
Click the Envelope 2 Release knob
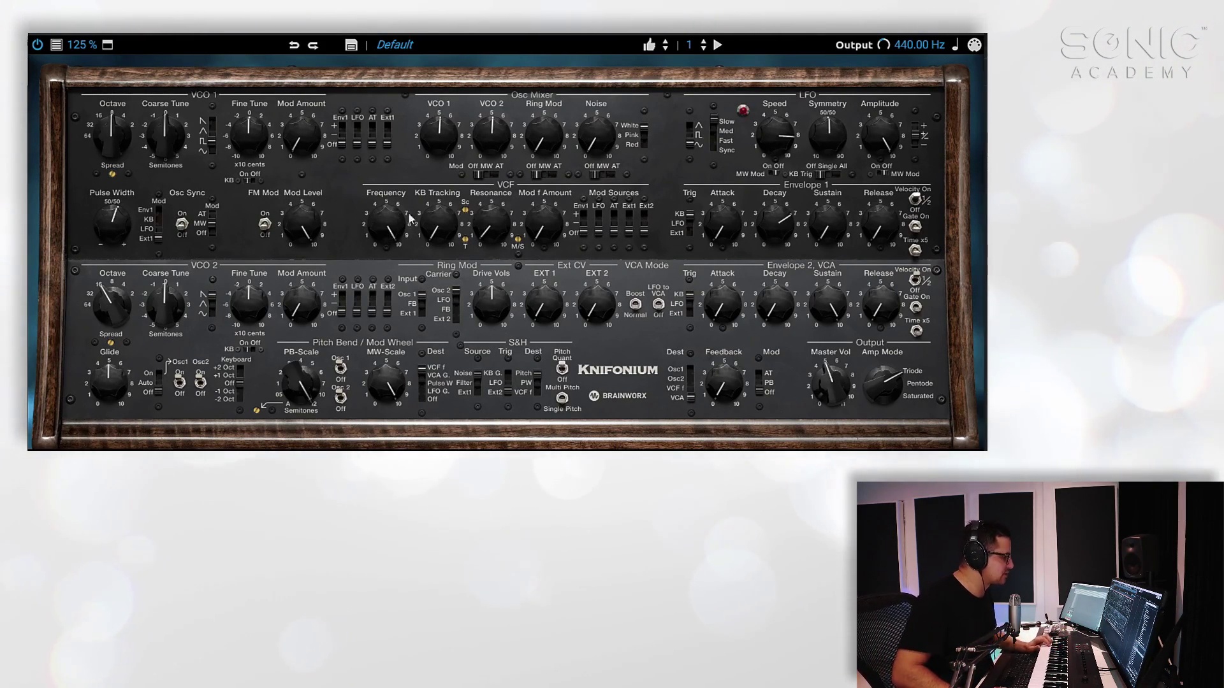coord(880,305)
